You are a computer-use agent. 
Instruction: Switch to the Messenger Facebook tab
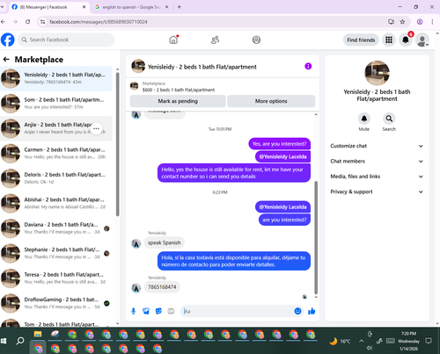point(48,7)
